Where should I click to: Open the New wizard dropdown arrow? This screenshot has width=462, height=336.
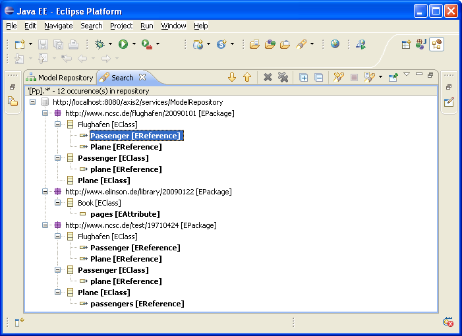[x=30, y=44]
